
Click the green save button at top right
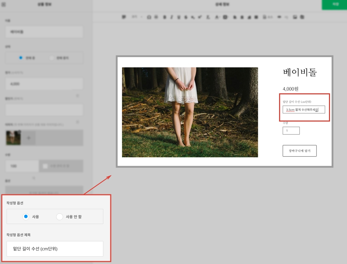point(334,5)
